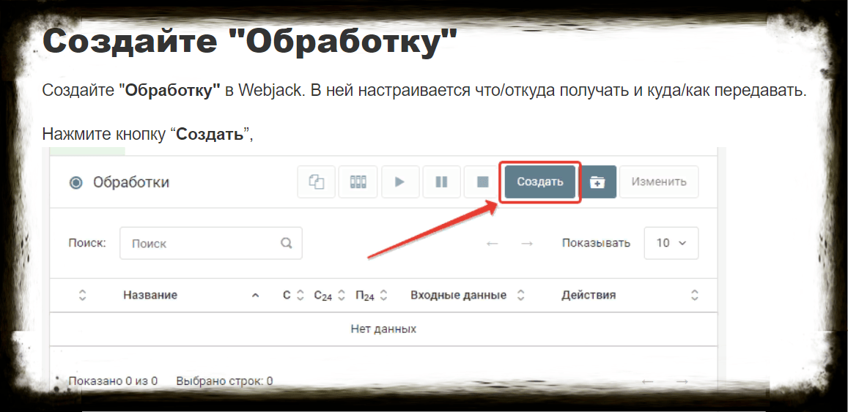Click the Обработки section title

(x=131, y=182)
